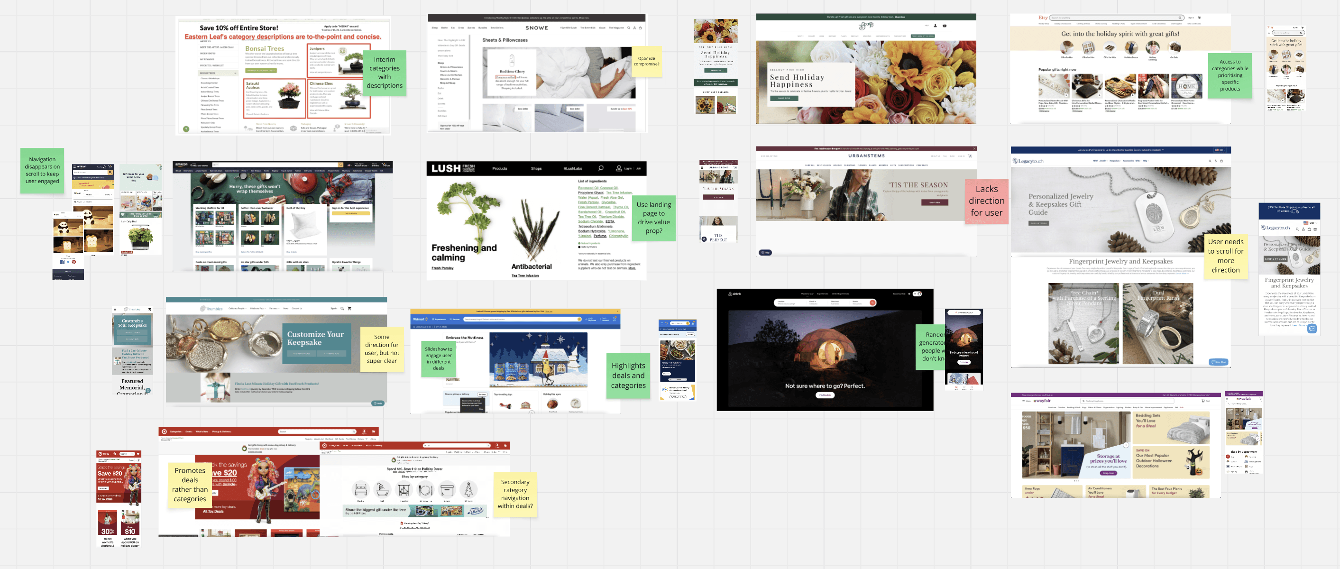The height and width of the screenshot is (569, 1340).
Task: Select the 'Some direction for user' sticky note
Action: [x=381, y=349]
